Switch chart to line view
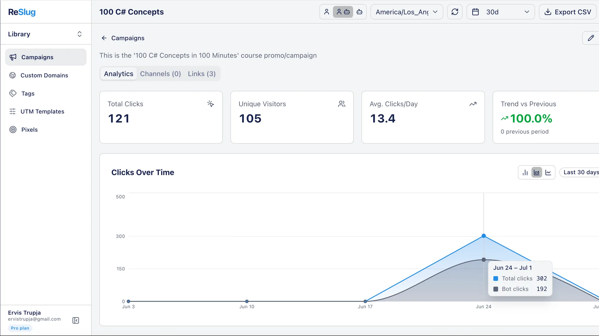Viewport: 599px width, 336px height. [548, 172]
